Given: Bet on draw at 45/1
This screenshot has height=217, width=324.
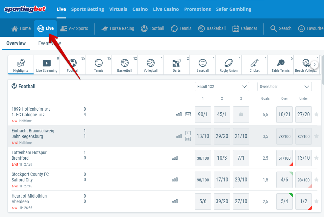Looking at the screenshot, I should click(222, 115).
